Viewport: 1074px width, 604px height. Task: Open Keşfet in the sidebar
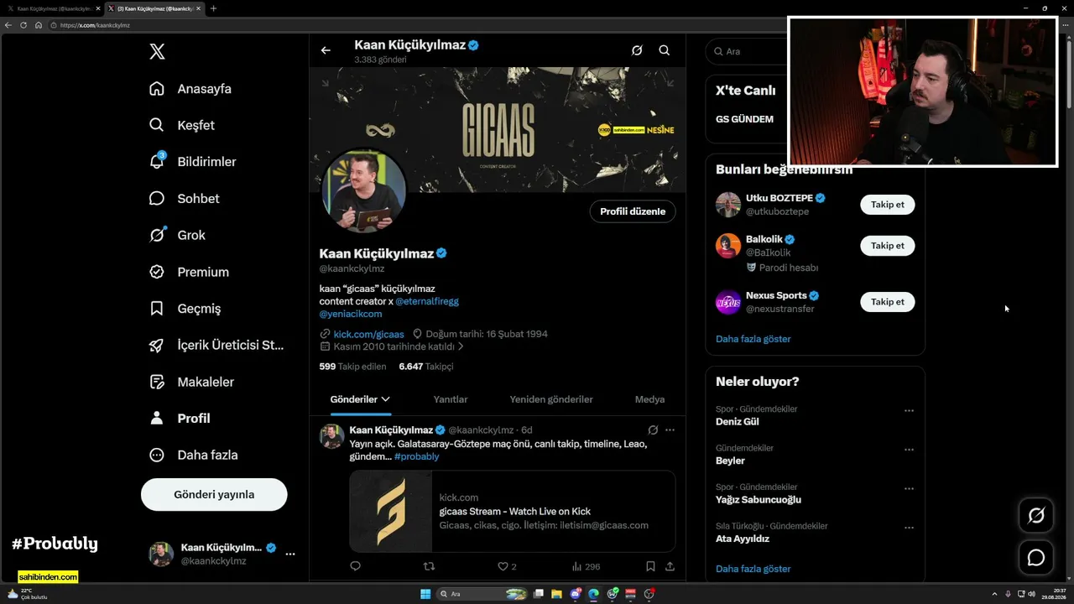[x=182, y=125]
